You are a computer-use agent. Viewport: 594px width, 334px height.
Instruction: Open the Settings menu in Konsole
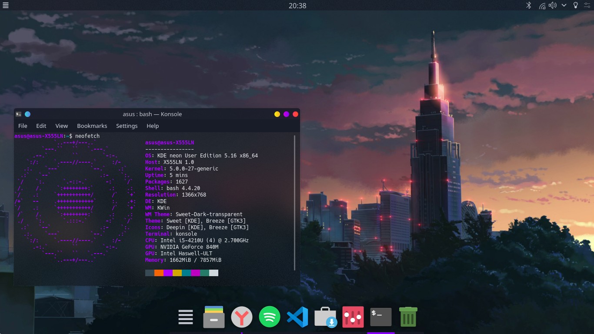(x=127, y=126)
